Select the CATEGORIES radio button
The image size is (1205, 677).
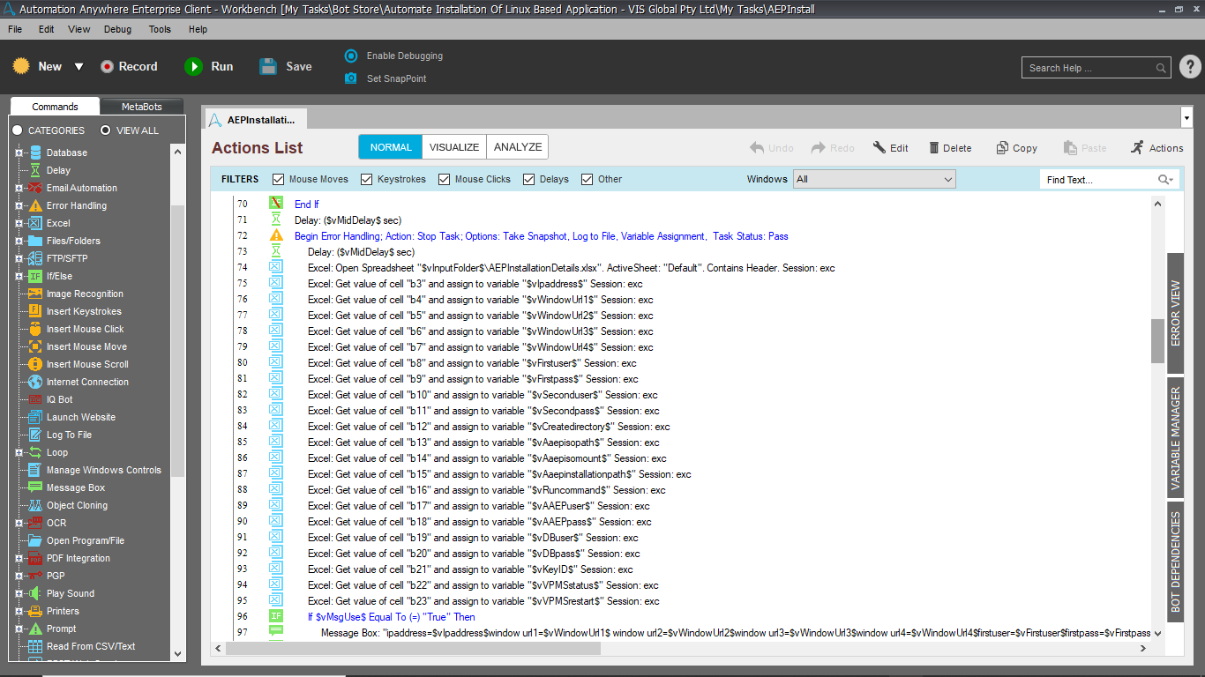click(18, 130)
